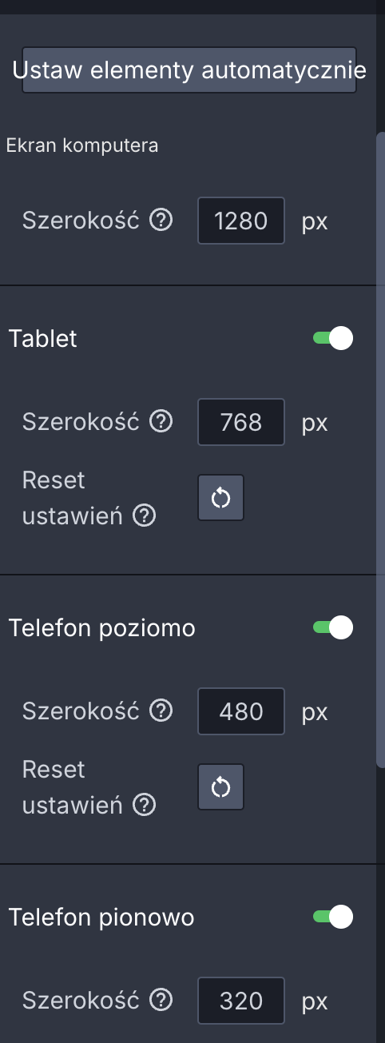Reset Tablet settings with the circular arrow
This screenshot has height=1043, width=385.
tap(221, 498)
